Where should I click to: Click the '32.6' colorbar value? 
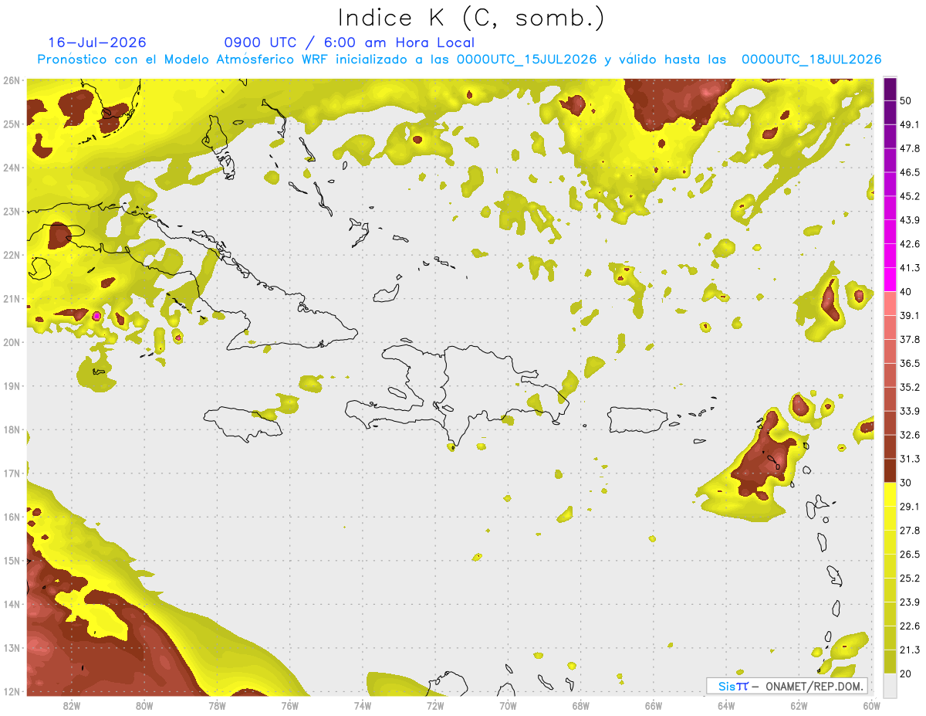[x=910, y=435]
